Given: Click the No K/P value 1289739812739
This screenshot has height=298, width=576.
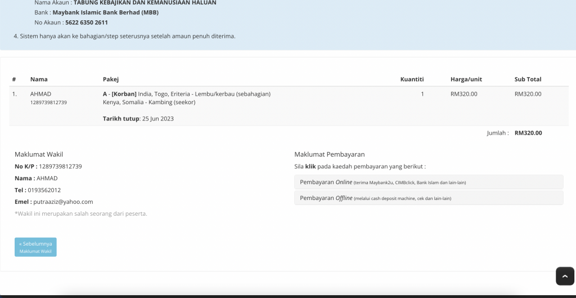Looking at the screenshot, I should (60, 166).
